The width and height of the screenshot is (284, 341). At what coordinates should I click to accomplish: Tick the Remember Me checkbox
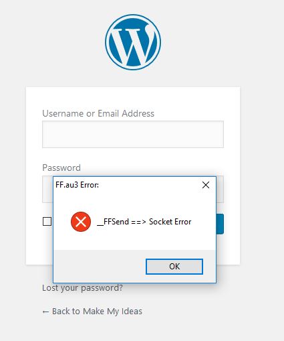tap(47, 222)
